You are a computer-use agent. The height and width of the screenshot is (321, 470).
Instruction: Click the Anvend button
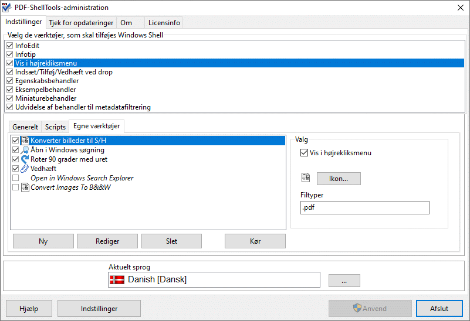point(370,309)
